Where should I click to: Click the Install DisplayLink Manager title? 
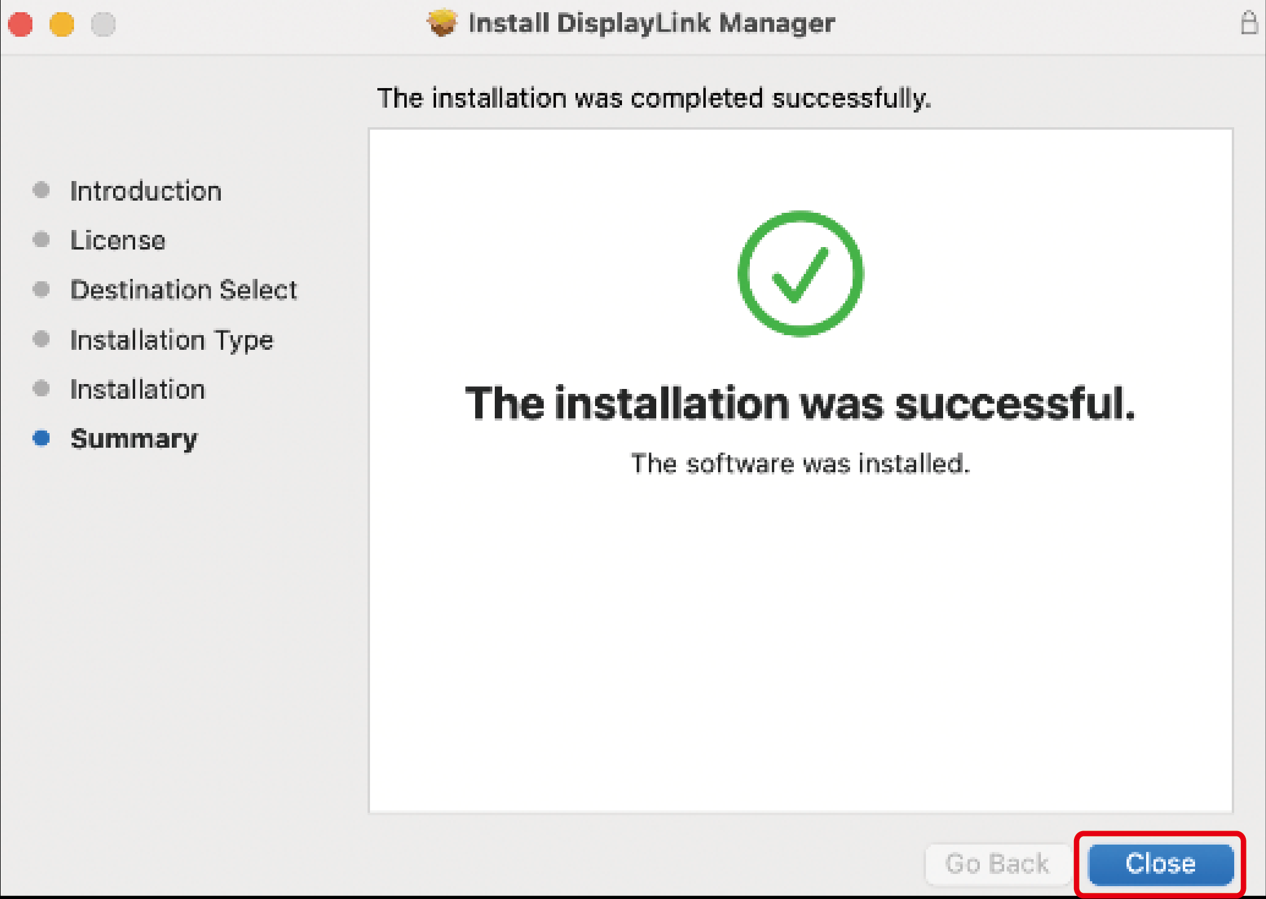(651, 23)
